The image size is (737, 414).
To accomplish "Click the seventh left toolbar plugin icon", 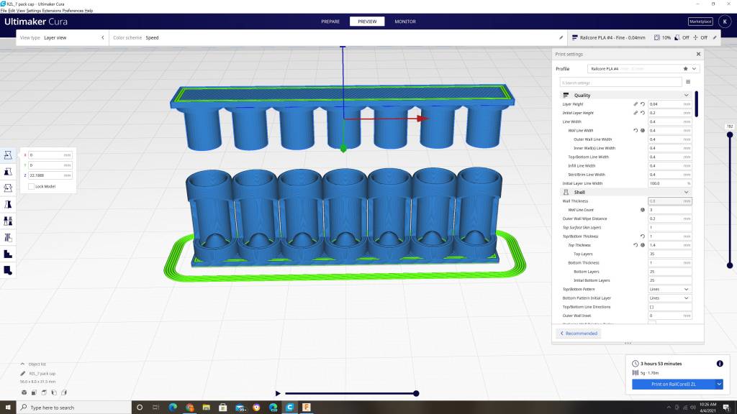I will coord(8,254).
